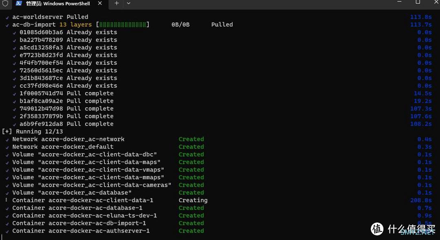Viewport: 440px width, 240px height.
Task: Click the 108.2s time value
Action: click(421, 124)
